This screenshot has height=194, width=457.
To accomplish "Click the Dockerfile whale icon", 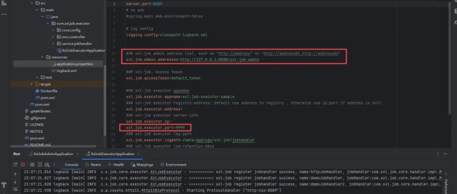I will coord(38,91).
